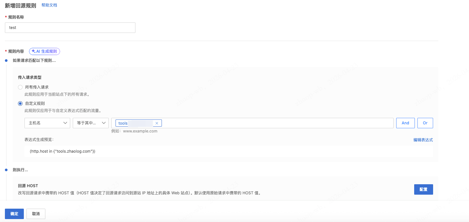The height and width of the screenshot is (222, 469).
Task: Focus the 规则名称 input containing test
Action: tap(70, 28)
